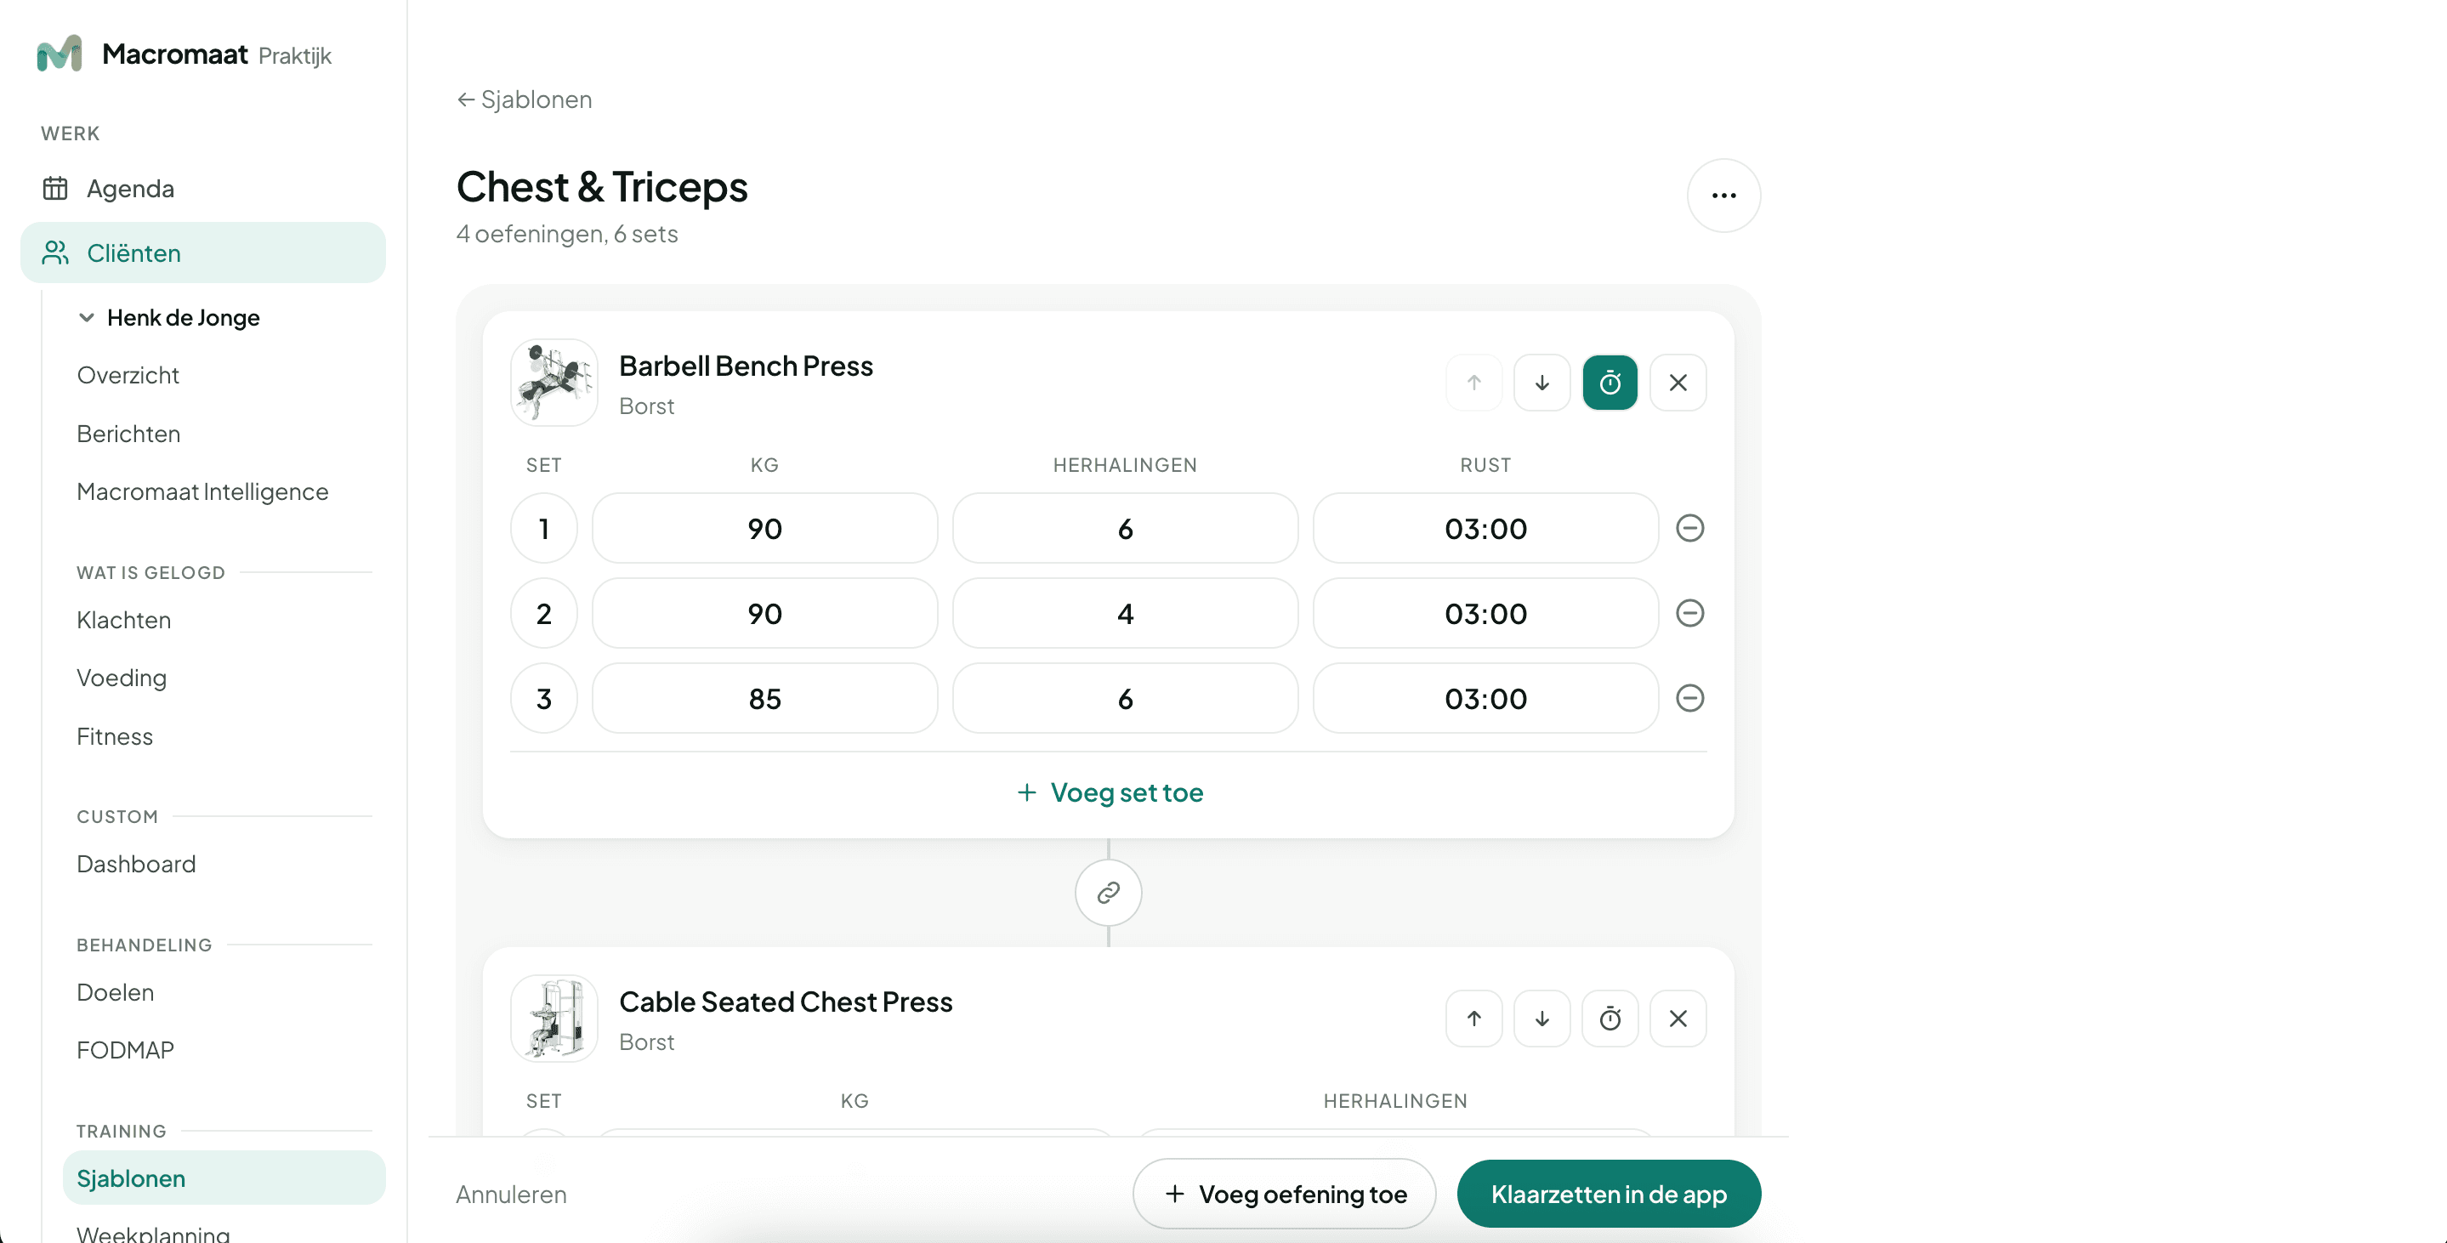Click set number 1 badge
Image resolution: width=2447 pixels, height=1243 pixels.
click(543, 528)
